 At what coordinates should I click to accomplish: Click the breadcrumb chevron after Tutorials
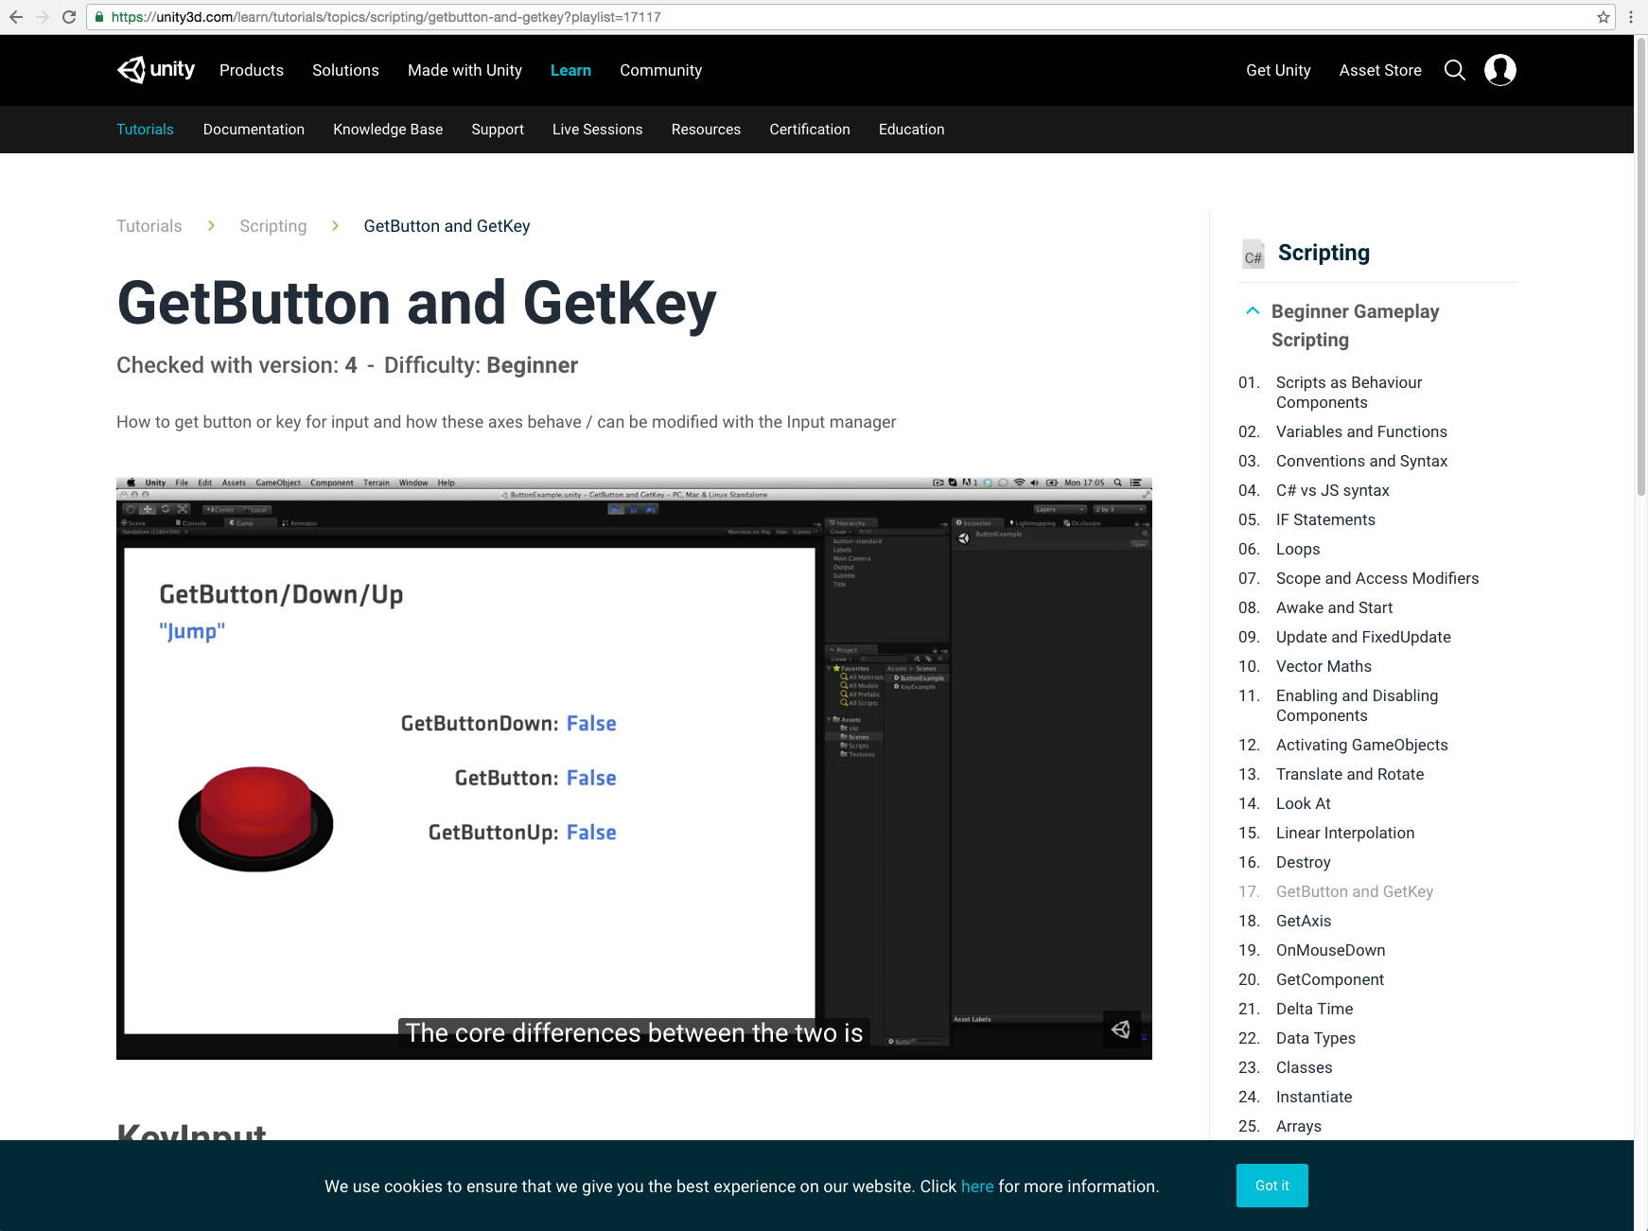(x=211, y=225)
